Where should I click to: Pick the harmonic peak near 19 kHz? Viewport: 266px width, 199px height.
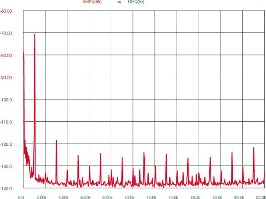point(232,152)
